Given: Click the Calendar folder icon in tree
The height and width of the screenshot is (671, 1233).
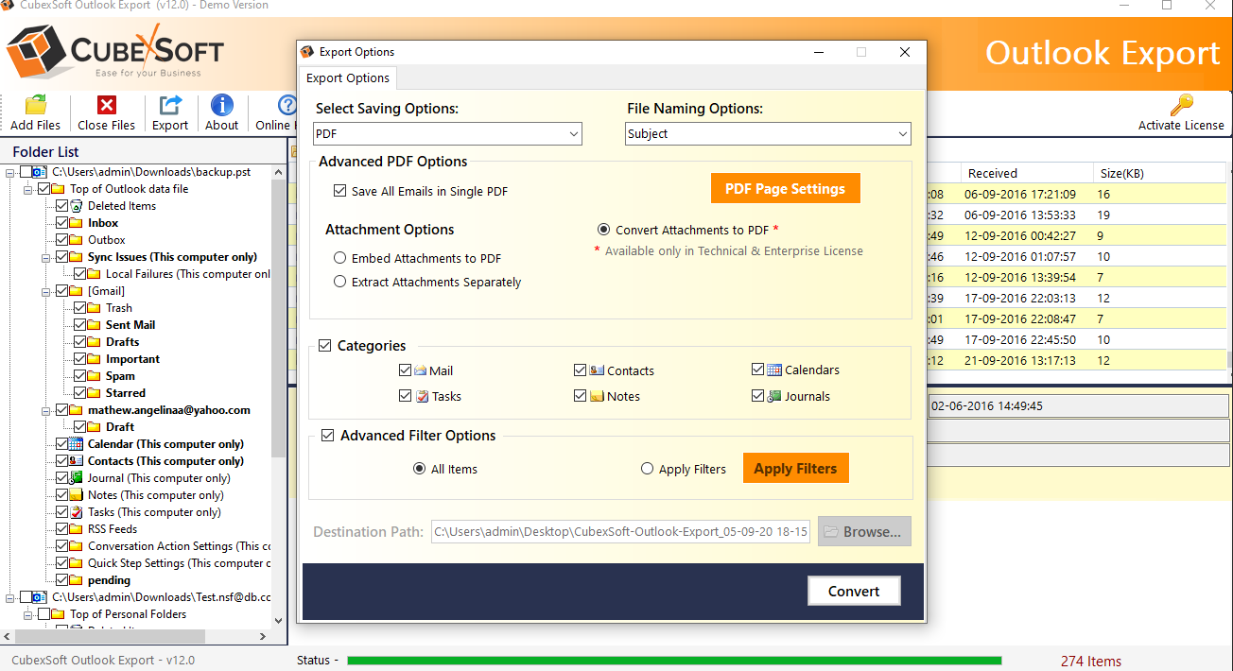Looking at the screenshot, I should click(77, 444).
